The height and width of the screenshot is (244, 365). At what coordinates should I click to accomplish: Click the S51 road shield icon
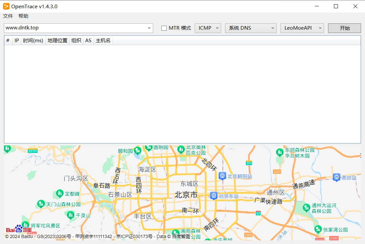[249, 163]
